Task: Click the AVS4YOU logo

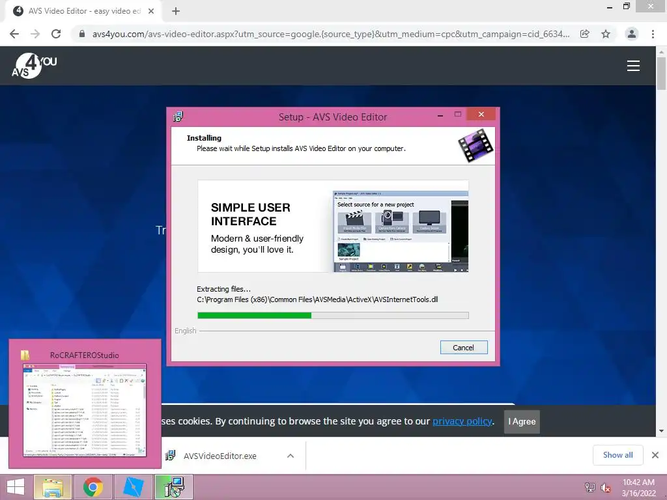Action: pyautogui.click(x=34, y=66)
